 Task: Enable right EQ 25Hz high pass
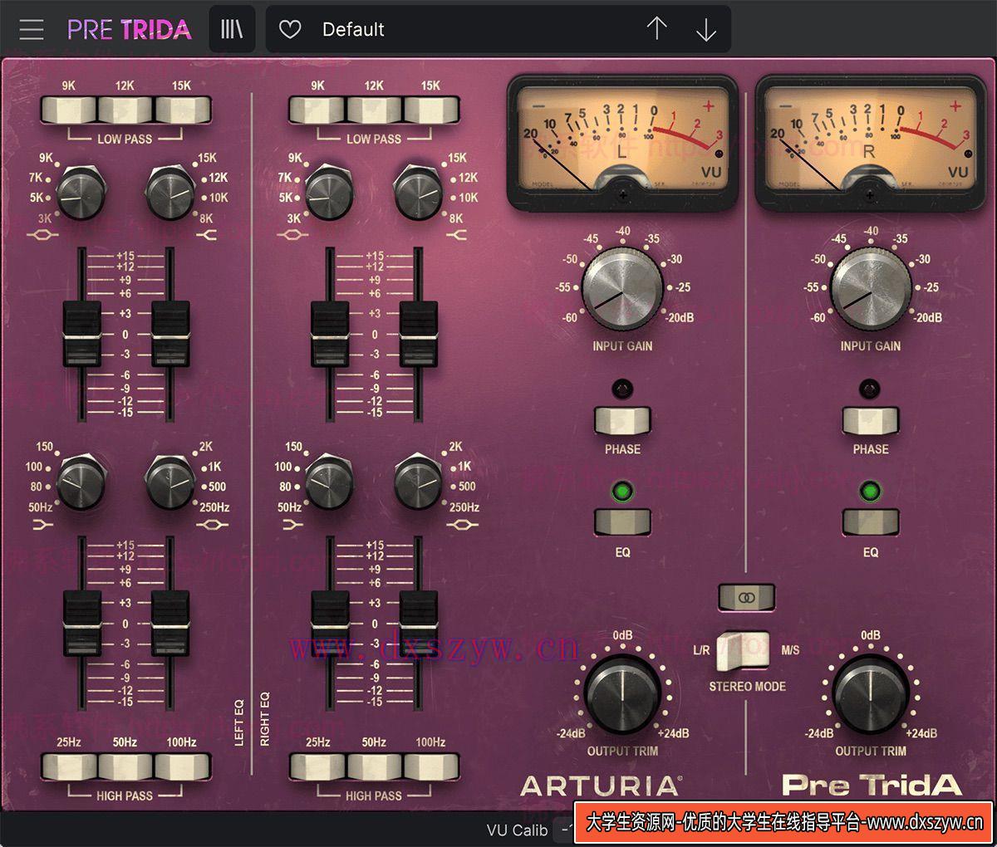pos(317,766)
